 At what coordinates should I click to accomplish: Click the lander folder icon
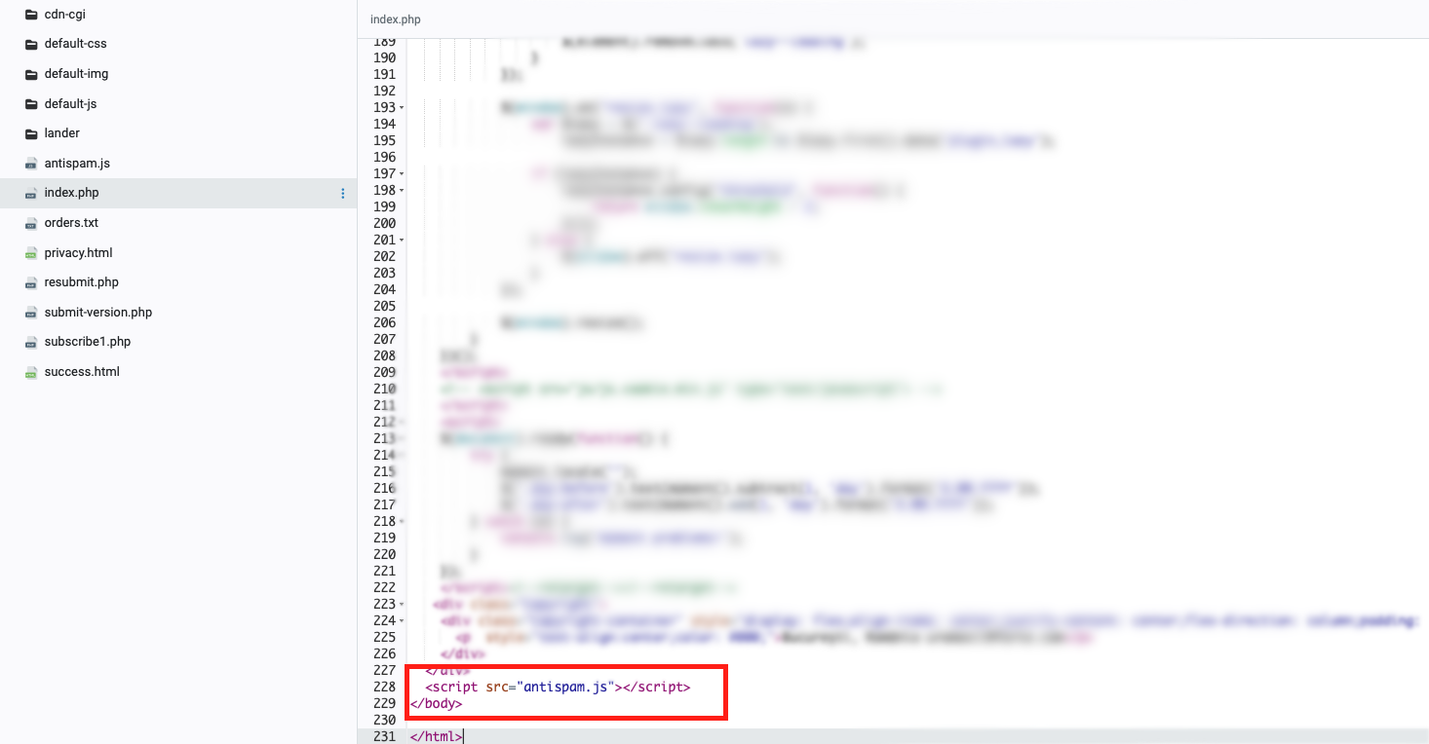pos(30,133)
